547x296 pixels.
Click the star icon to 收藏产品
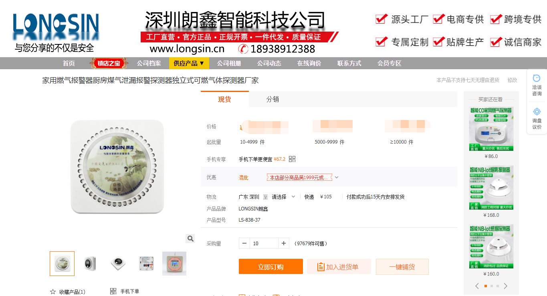pyautogui.click(x=52, y=292)
